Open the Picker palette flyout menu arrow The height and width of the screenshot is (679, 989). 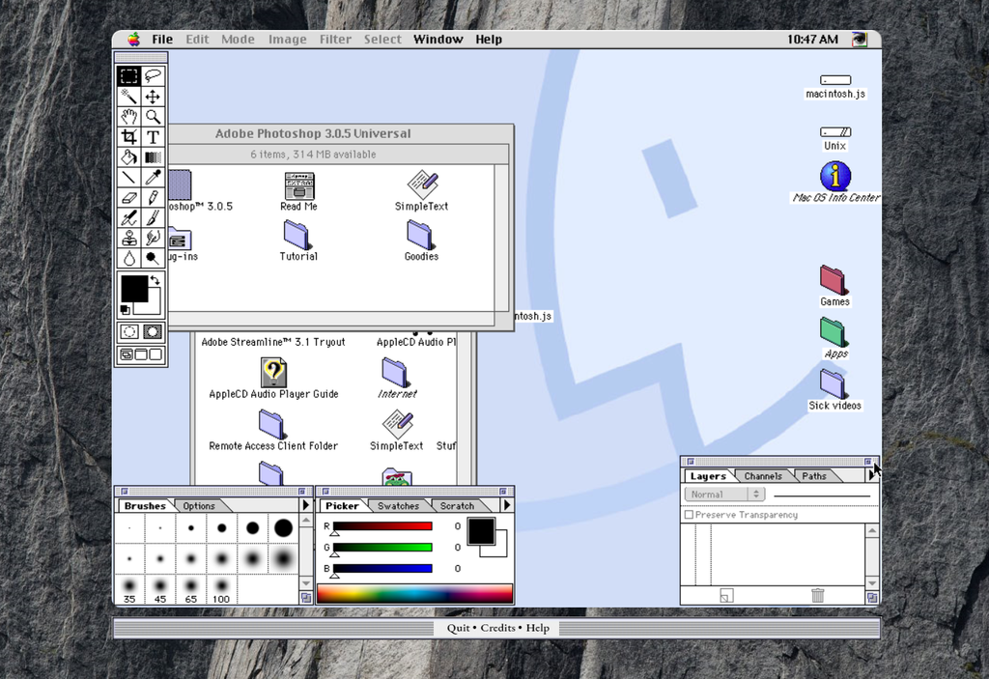pos(506,505)
